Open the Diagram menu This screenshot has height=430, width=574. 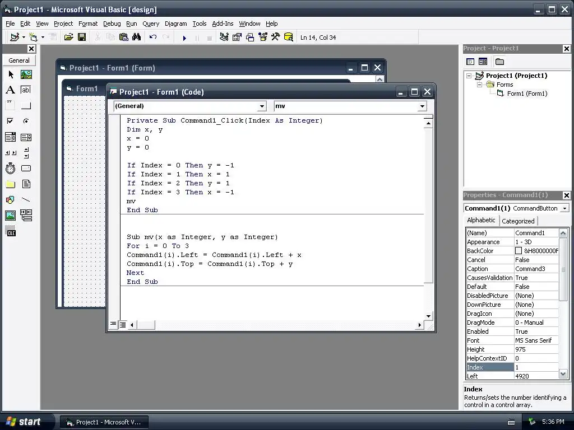175,24
